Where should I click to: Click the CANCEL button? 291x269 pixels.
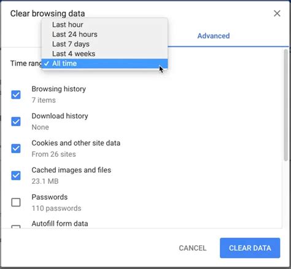(193, 248)
